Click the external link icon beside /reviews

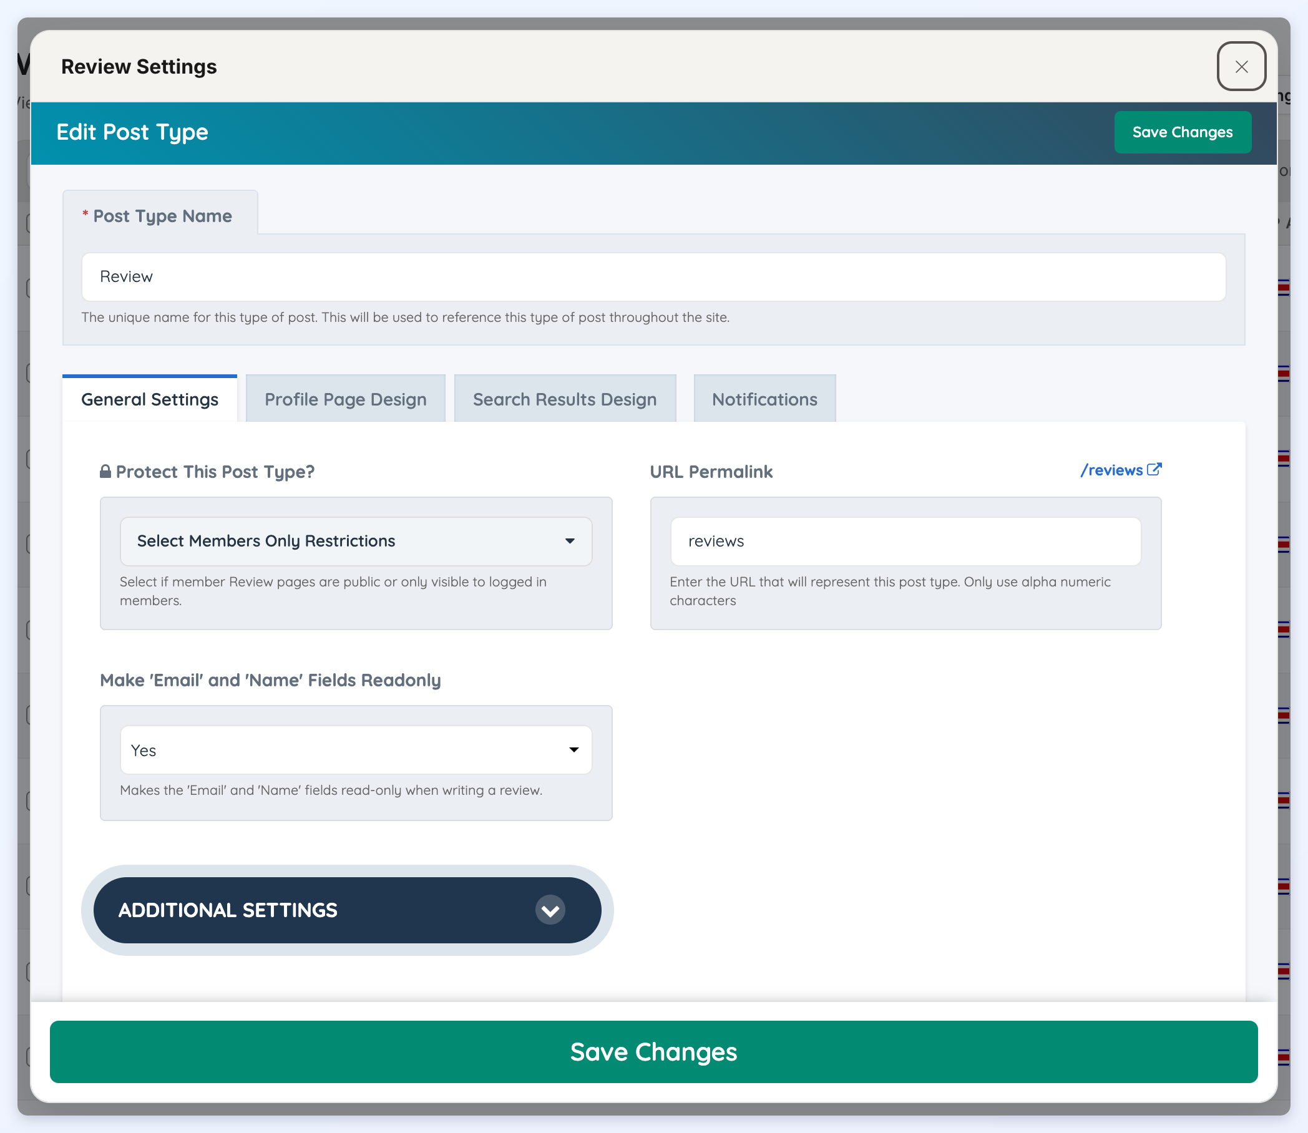tap(1154, 469)
